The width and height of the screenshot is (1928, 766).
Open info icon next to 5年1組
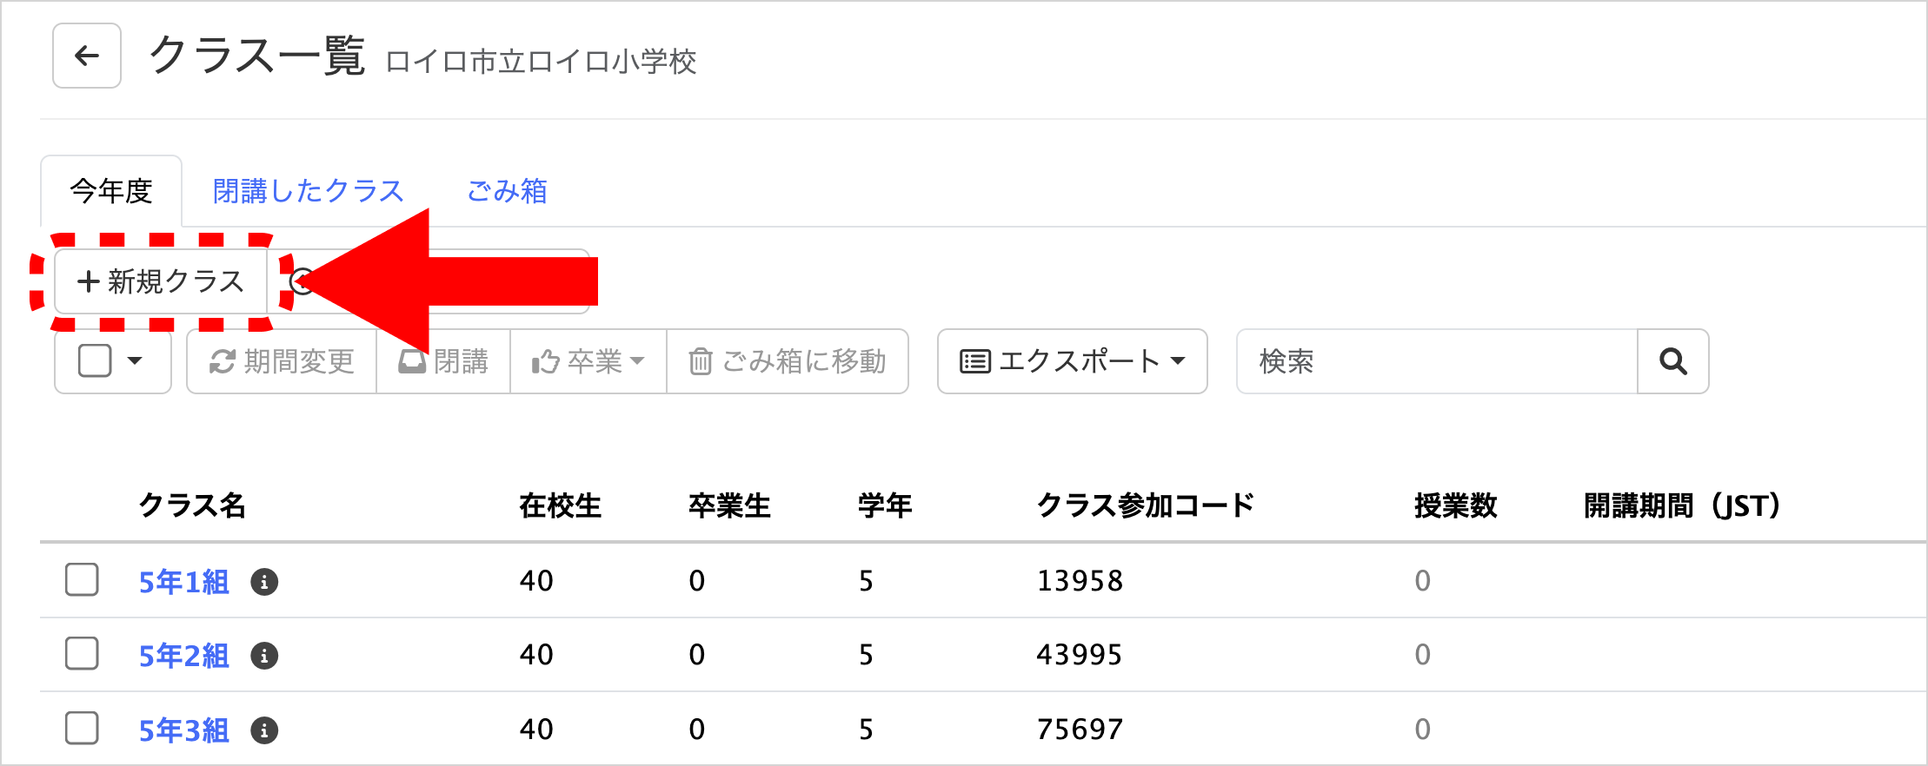[x=264, y=582]
